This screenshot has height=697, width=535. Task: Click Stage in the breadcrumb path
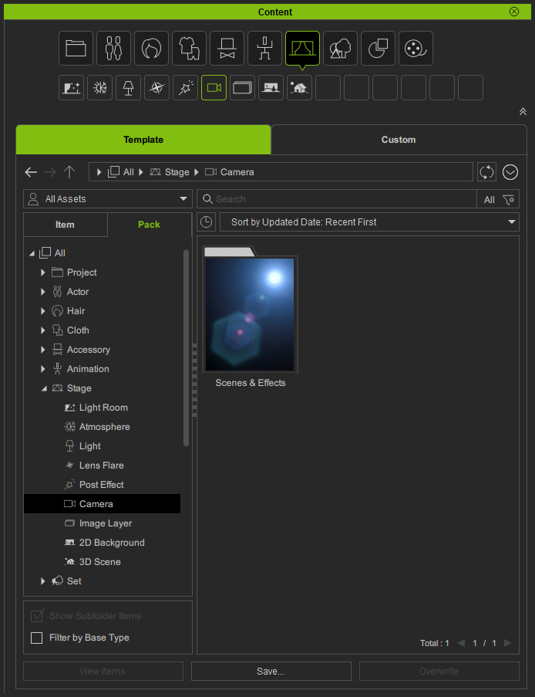[177, 172]
